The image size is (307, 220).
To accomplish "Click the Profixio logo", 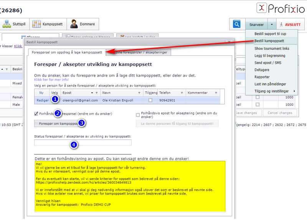I will click(x=281, y=8).
